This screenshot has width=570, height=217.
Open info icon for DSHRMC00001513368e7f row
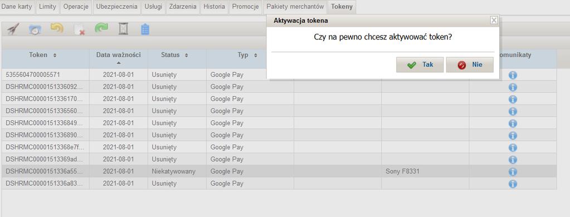[x=513, y=147]
